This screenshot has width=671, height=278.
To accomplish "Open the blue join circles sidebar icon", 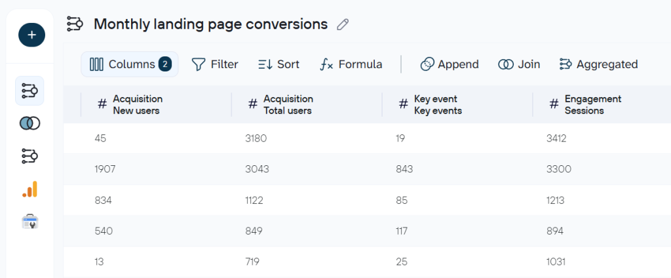I will 29,124.
